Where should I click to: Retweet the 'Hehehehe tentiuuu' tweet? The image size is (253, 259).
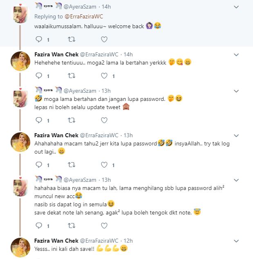click(71, 76)
